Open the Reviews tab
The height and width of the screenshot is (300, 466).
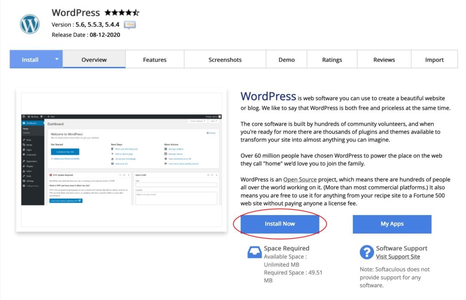[x=384, y=60]
